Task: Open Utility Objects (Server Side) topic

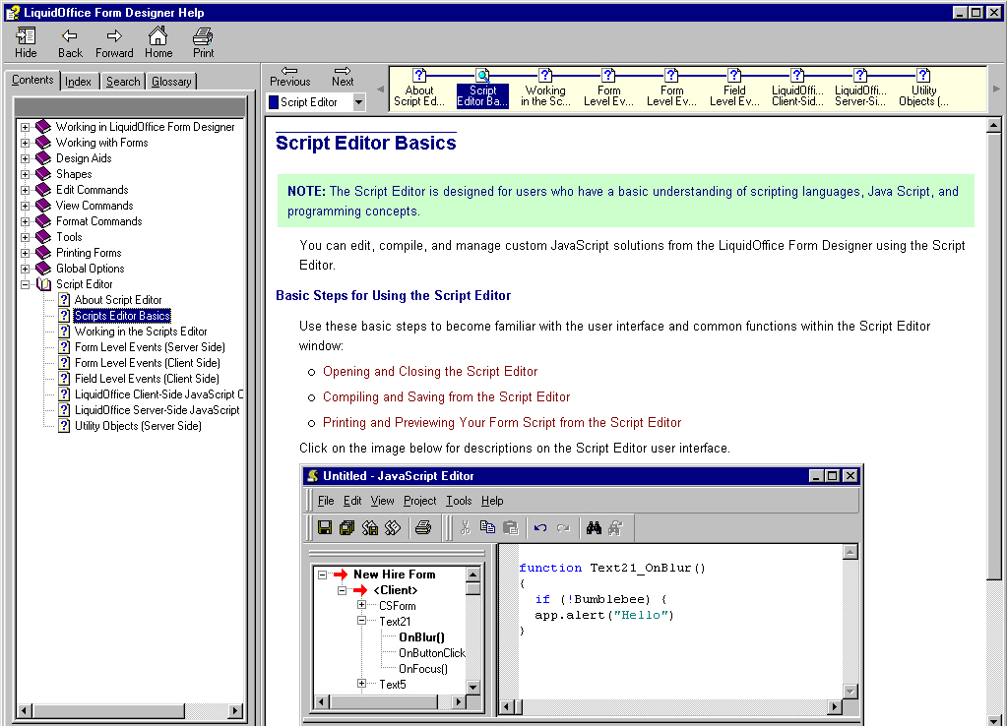Action: (138, 426)
